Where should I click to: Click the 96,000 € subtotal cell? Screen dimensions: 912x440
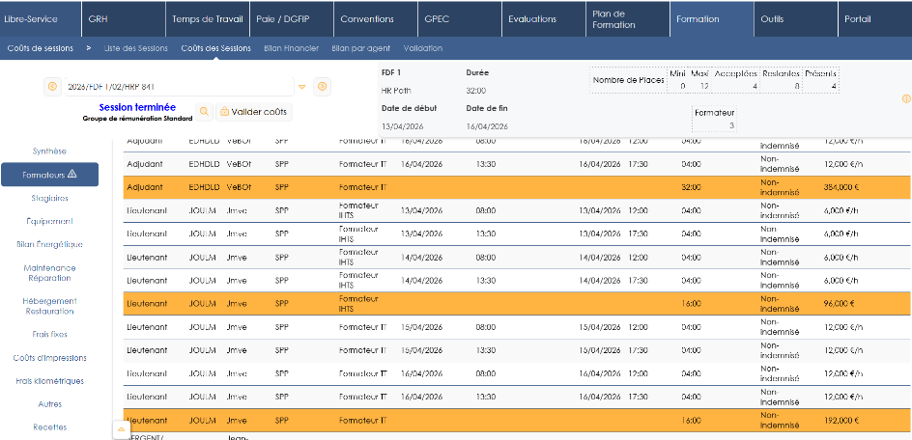pos(840,303)
